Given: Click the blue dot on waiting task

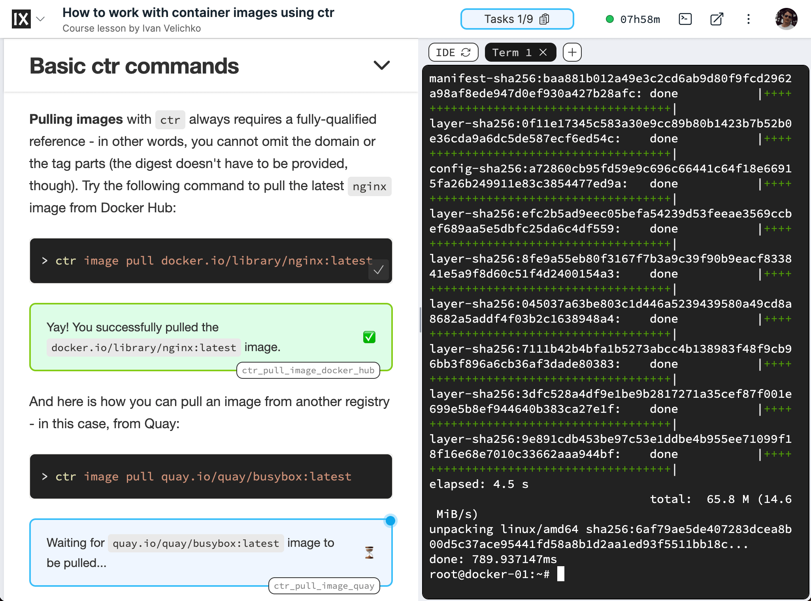Looking at the screenshot, I should tap(390, 521).
